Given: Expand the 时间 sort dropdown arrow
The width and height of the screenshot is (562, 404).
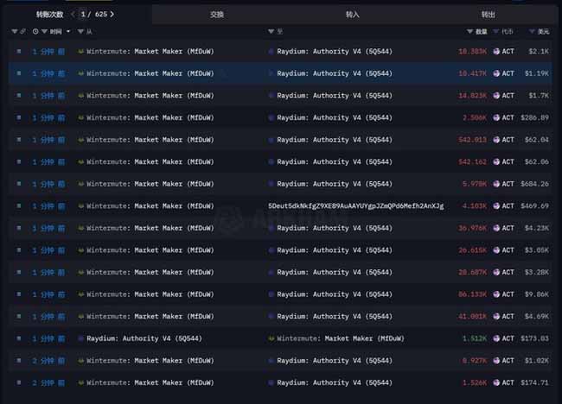Looking at the screenshot, I should point(68,32).
